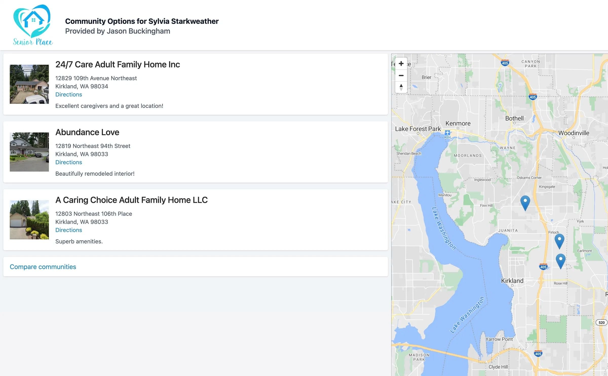The height and width of the screenshot is (376, 608).
Task: Open the 24/7 Care Adult Family Home photo
Action: coord(29,84)
